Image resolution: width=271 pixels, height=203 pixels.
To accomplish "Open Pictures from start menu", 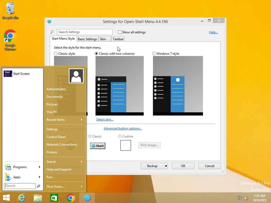I will (52, 104).
